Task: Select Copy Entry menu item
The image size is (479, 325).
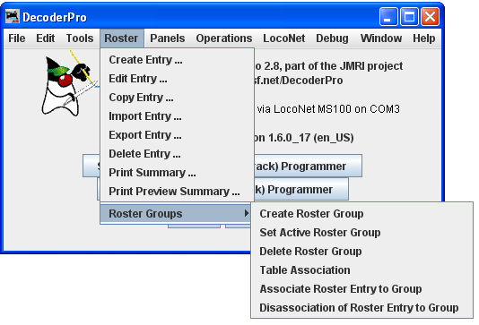Action: tap(178, 98)
